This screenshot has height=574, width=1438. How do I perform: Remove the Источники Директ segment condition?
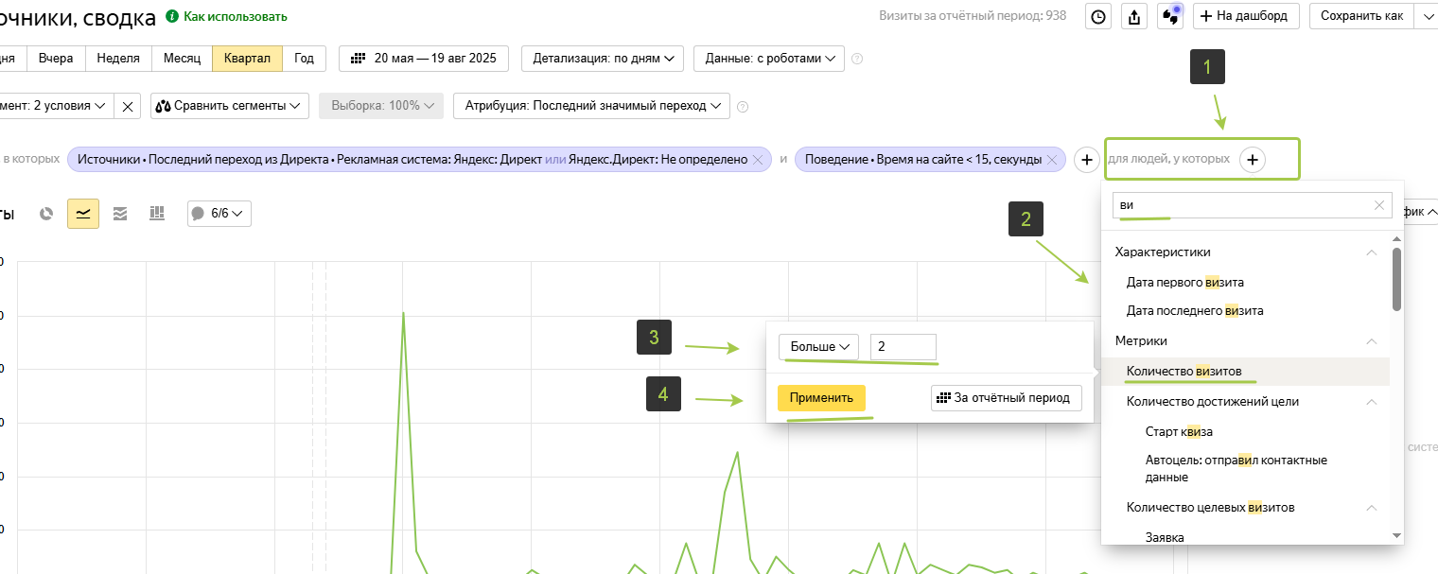click(x=757, y=160)
